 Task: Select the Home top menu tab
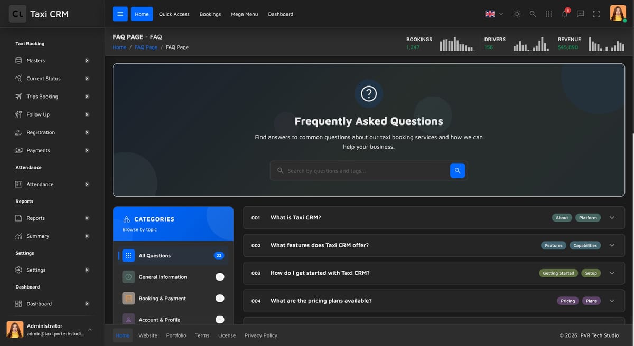click(x=142, y=14)
